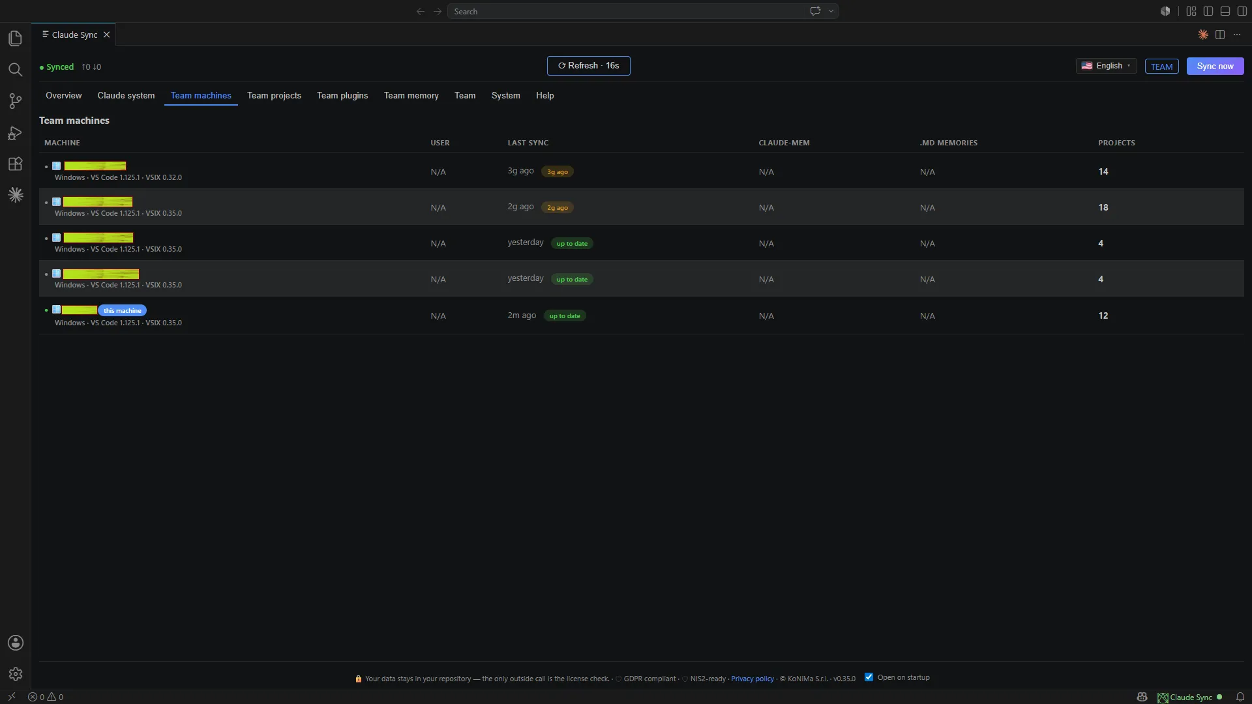Image resolution: width=1252 pixels, height=704 pixels.
Task: Go back with the left arrow
Action: point(421,11)
